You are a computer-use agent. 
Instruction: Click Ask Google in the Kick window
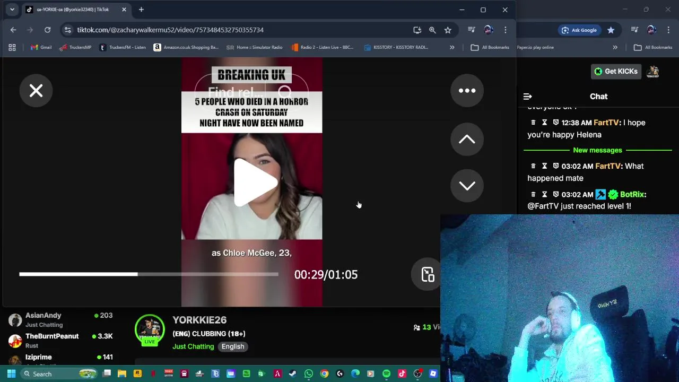pos(579,30)
